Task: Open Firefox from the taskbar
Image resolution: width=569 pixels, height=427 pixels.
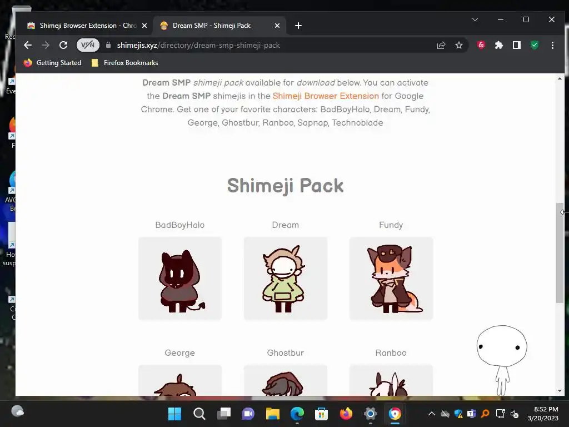Action: click(346, 414)
